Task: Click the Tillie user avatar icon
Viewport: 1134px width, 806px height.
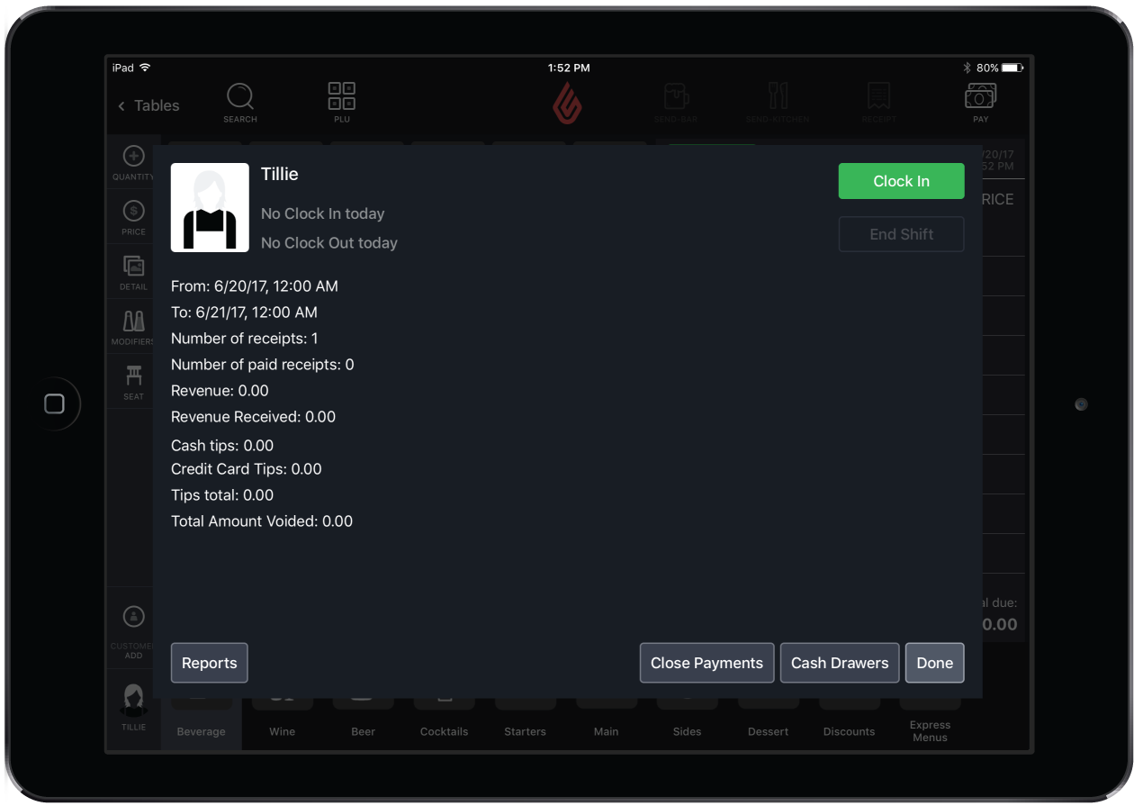Action: point(133,701)
